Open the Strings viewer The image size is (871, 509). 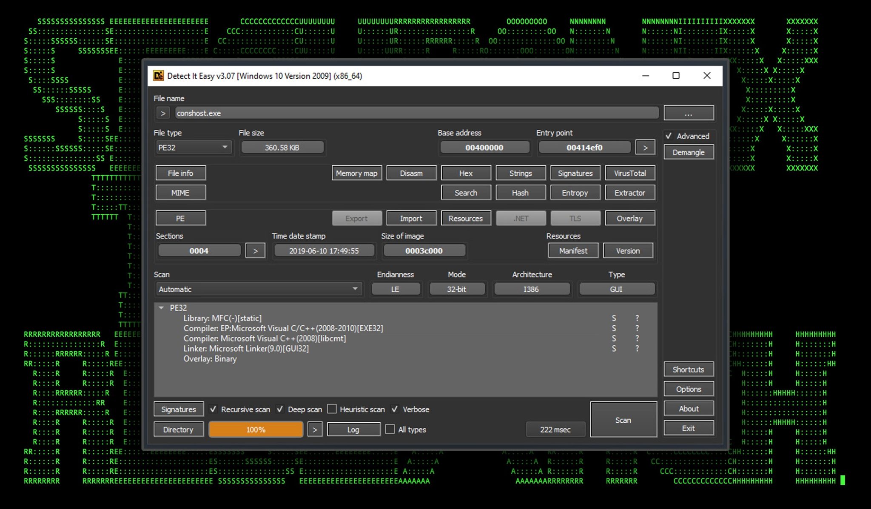point(520,173)
